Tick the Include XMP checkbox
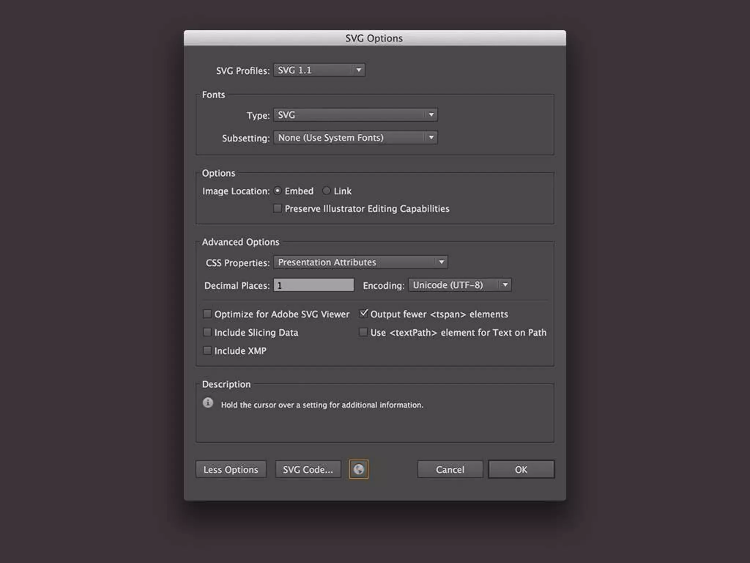 point(207,350)
